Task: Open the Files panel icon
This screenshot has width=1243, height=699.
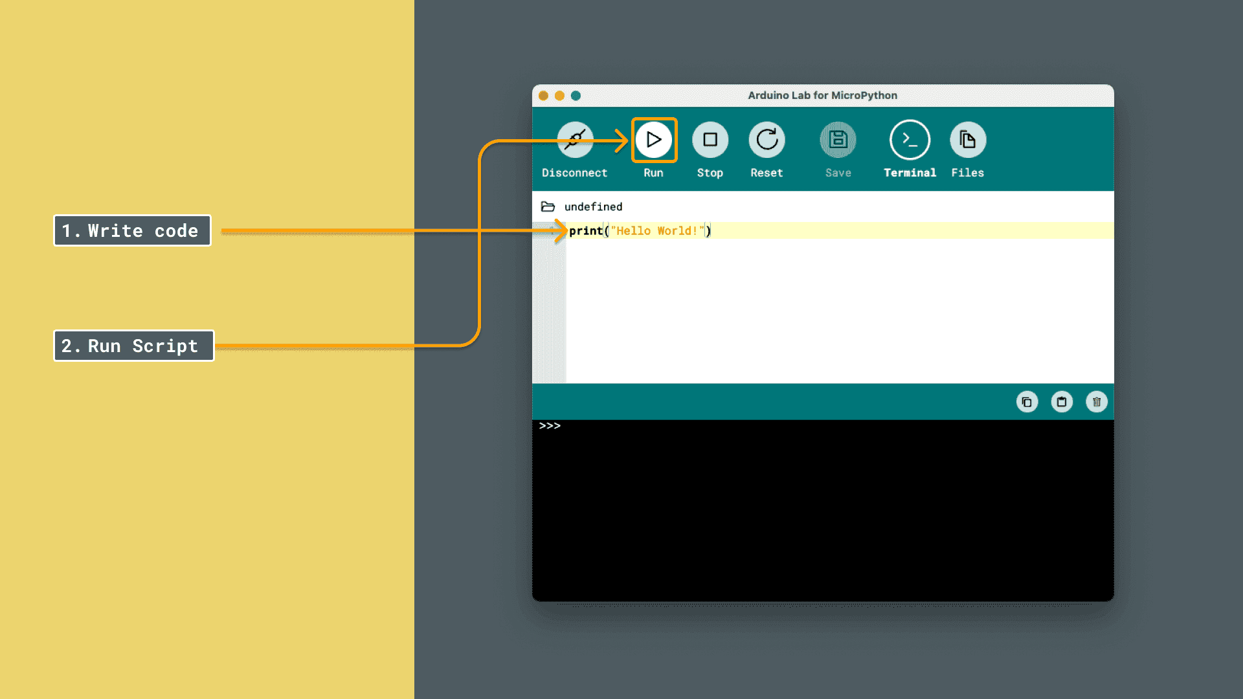Action: click(x=967, y=140)
